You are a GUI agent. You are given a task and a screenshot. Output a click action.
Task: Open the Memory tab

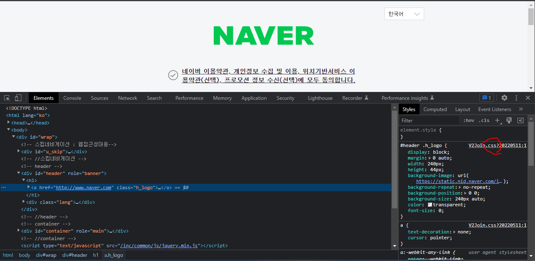click(222, 98)
